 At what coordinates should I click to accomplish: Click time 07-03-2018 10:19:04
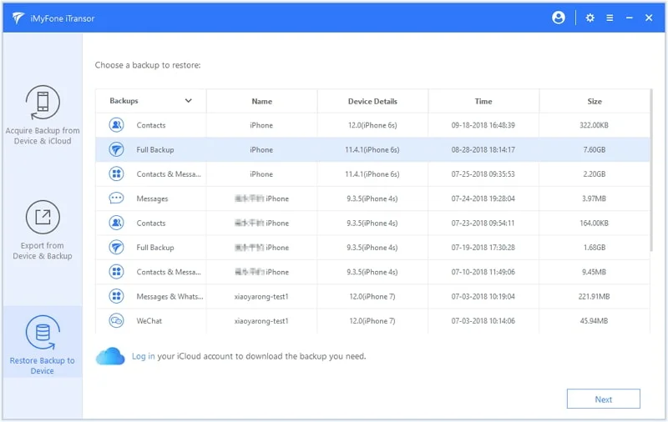483,297
